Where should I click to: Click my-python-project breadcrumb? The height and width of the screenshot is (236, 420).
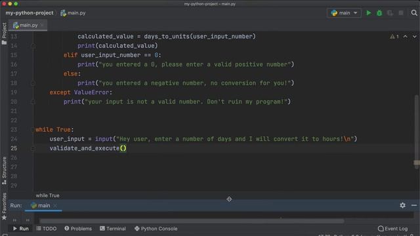(30, 13)
